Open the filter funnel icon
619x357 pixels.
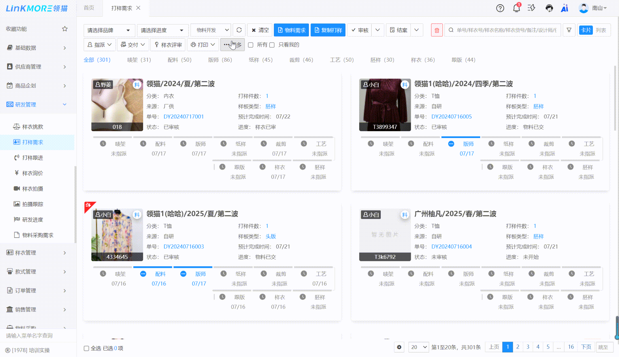tap(569, 30)
